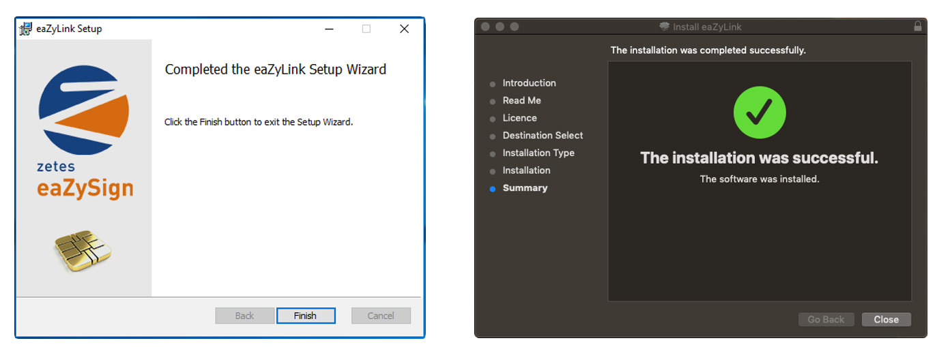The height and width of the screenshot is (347, 937).
Task: Click the 'eaZyLink Setup' window title
Action: point(70,29)
